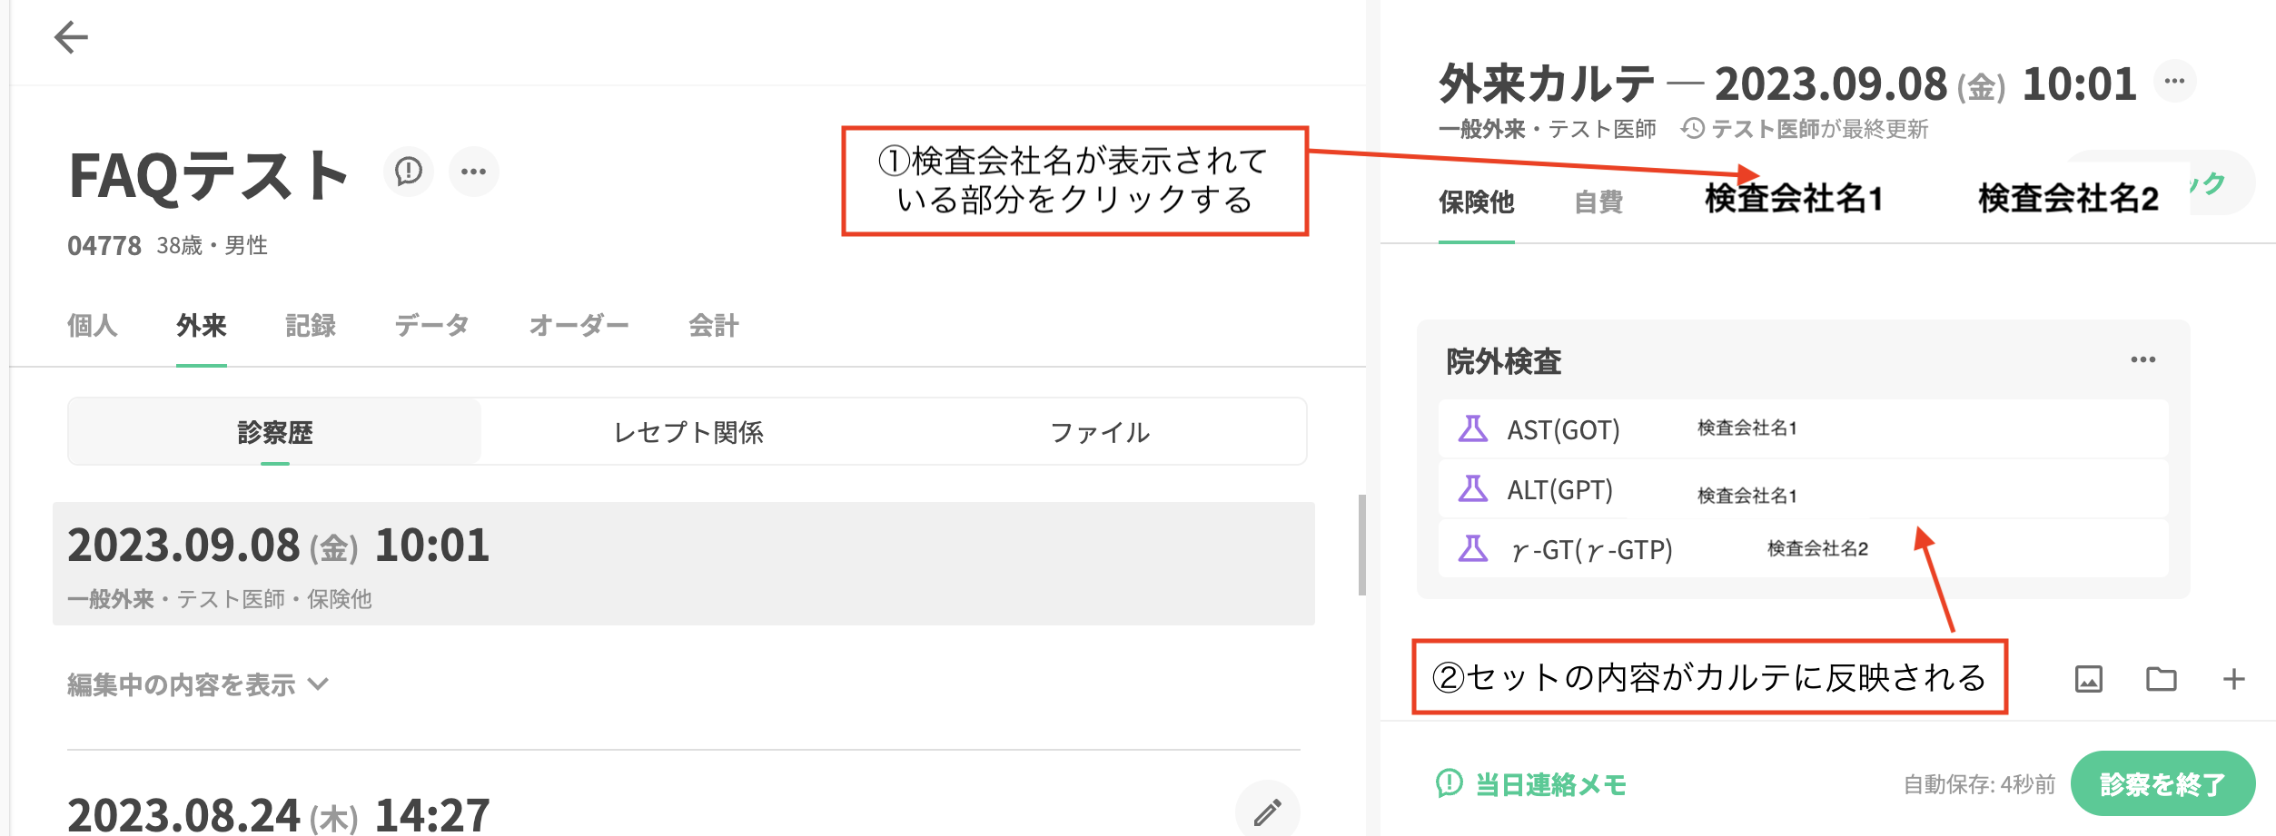Select the レセプト関係 tab
This screenshot has height=836, width=2276.
(x=688, y=432)
